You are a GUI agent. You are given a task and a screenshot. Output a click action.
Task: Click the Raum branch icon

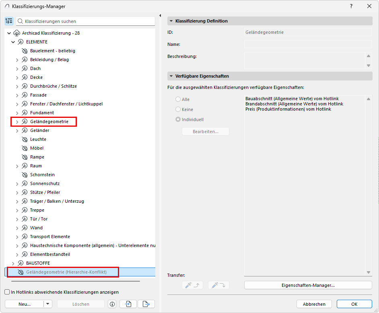coord(25,166)
